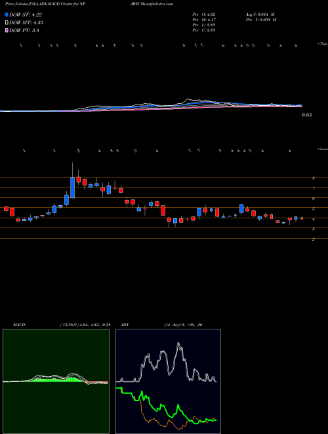Click the 0.65 value beside the EMA lines
The width and height of the screenshot is (328, 434).
306,115
